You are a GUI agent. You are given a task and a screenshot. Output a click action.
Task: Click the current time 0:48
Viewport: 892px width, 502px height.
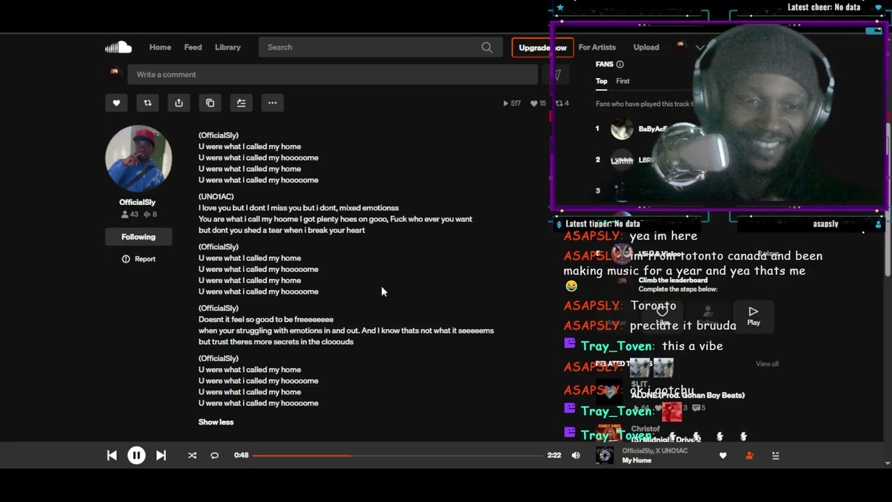(x=241, y=455)
